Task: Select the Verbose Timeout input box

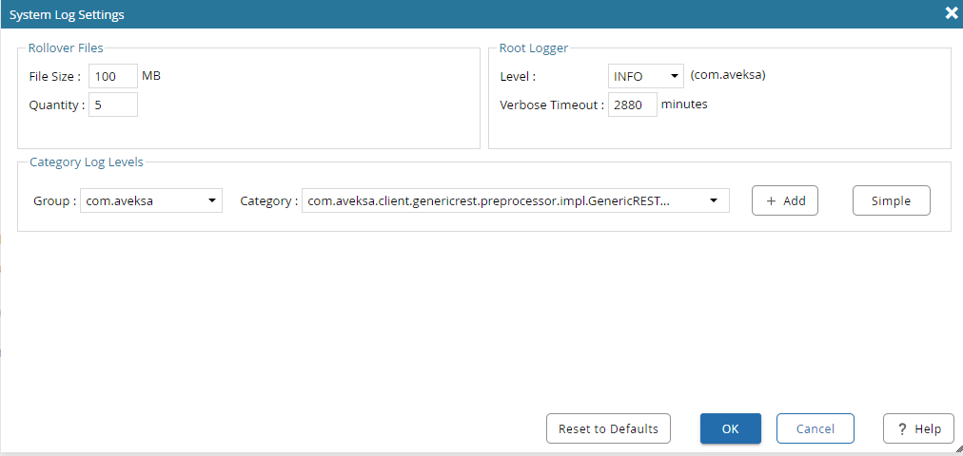Action: click(x=632, y=104)
